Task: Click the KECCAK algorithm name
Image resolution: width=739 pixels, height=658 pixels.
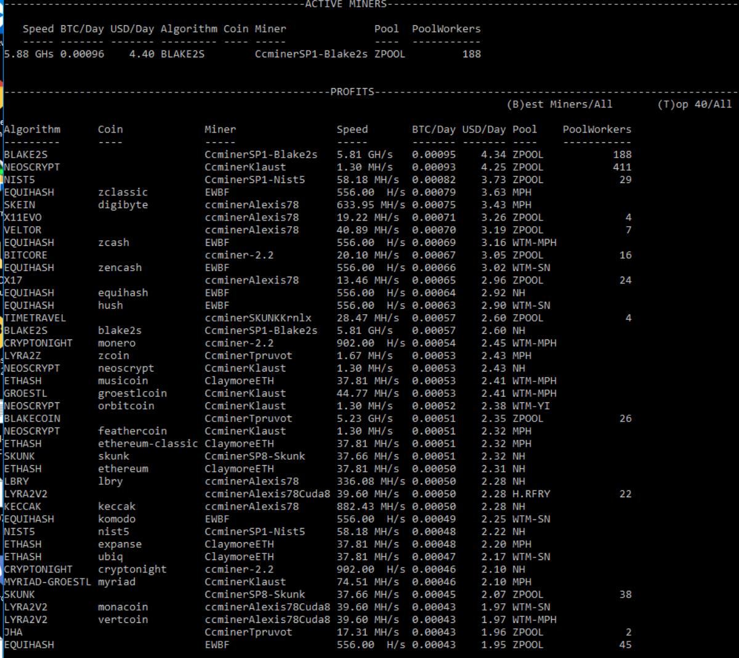Action: pyautogui.click(x=23, y=506)
